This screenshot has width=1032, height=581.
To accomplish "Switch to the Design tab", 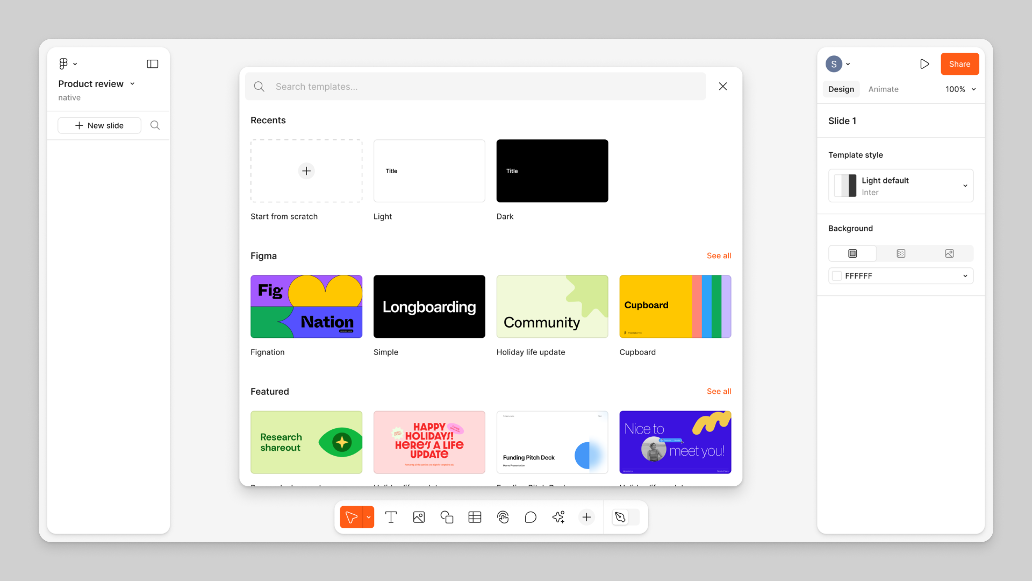I will [x=841, y=89].
